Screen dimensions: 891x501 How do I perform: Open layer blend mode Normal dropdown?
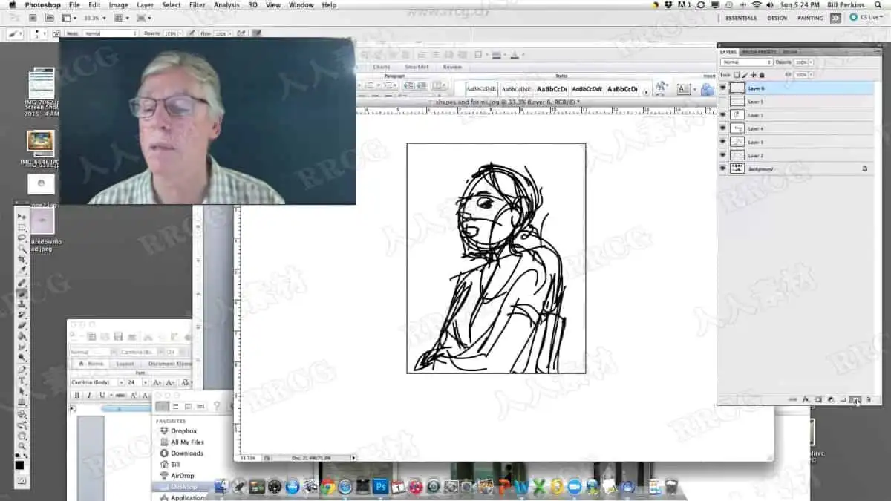pyautogui.click(x=747, y=62)
